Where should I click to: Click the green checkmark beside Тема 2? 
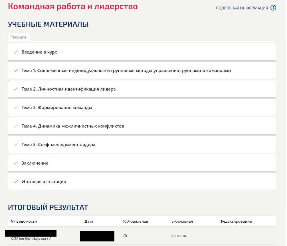[16, 89]
